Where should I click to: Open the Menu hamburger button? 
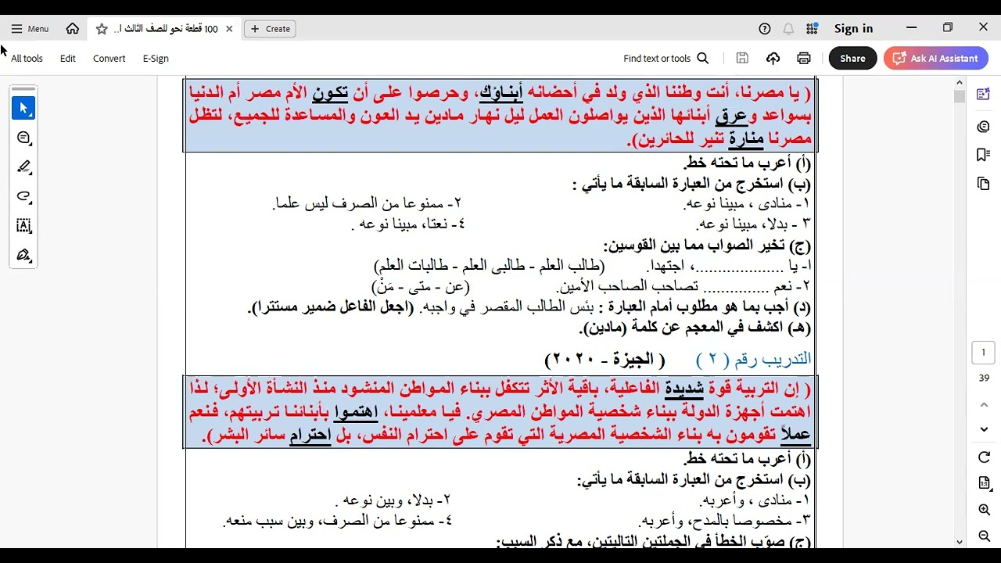click(30, 29)
